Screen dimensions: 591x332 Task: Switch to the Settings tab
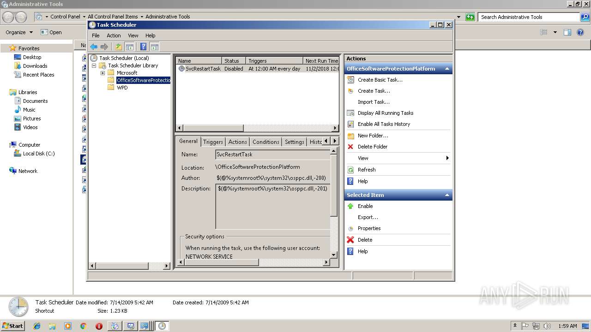[295, 142]
